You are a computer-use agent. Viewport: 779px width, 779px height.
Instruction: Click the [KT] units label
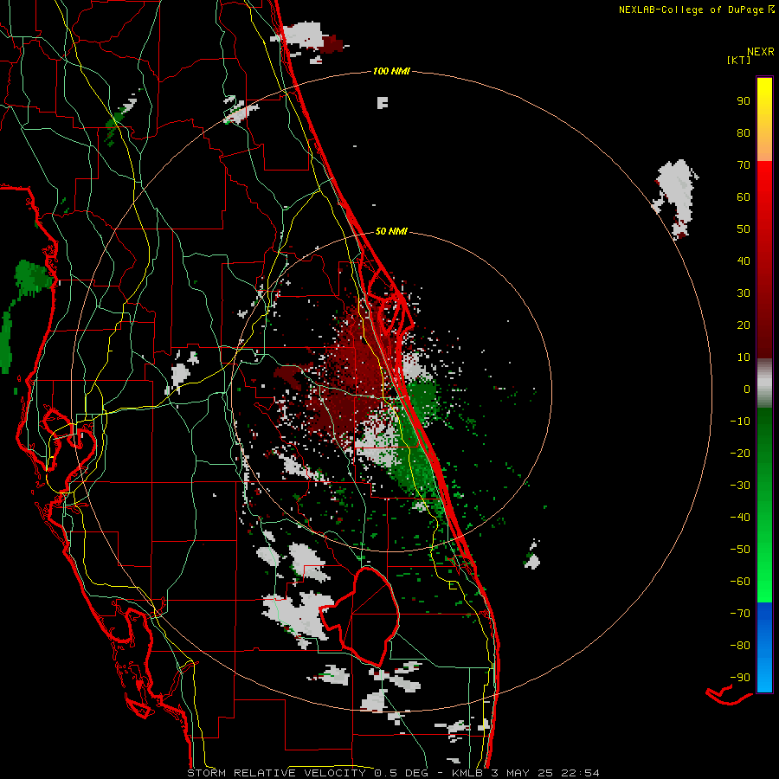pos(739,60)
